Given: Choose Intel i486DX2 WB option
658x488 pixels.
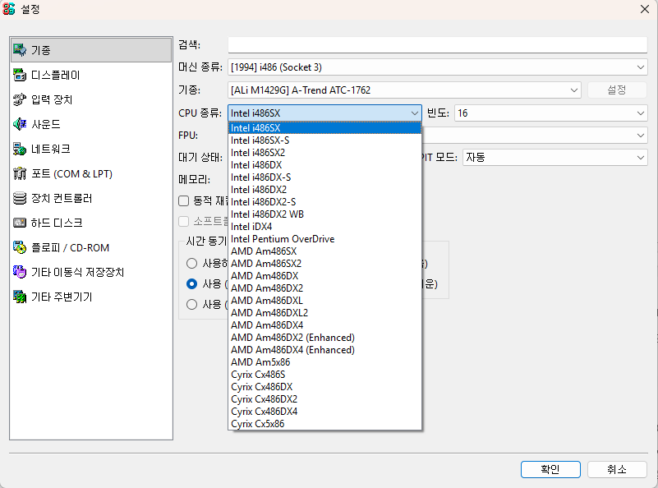Looking at the screenshot, I should 324,214.
